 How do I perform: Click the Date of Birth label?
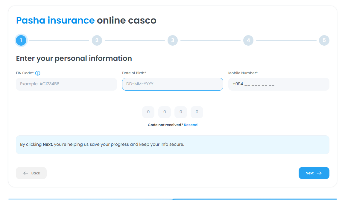click(x=134, y=73)
